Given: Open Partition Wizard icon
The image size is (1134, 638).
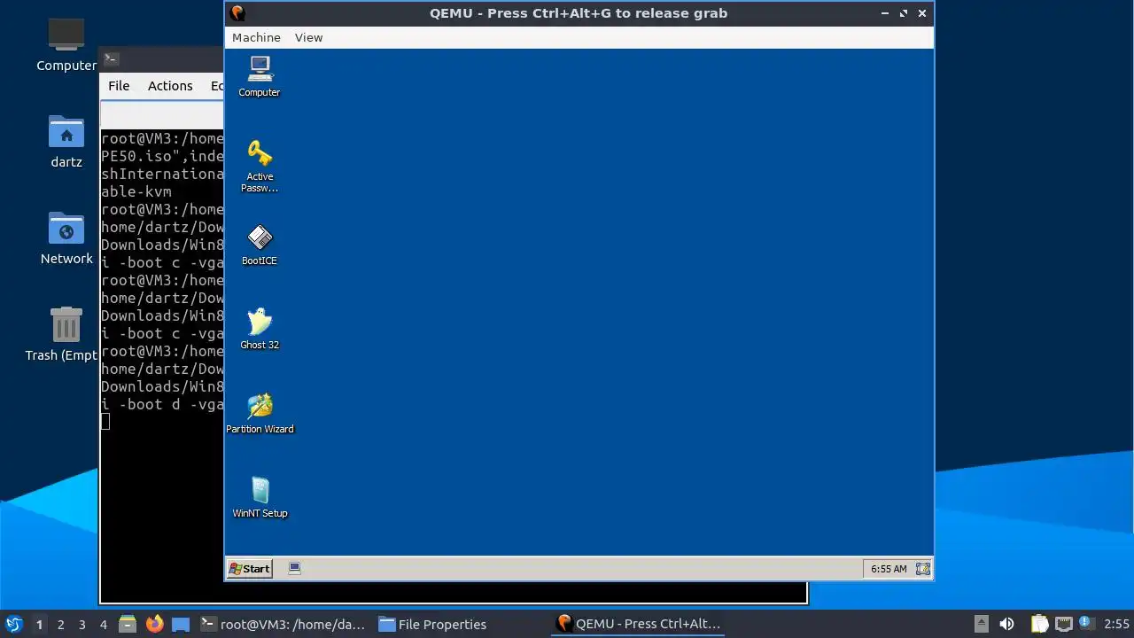Looking at the screenshot, I should pos(260,413).
